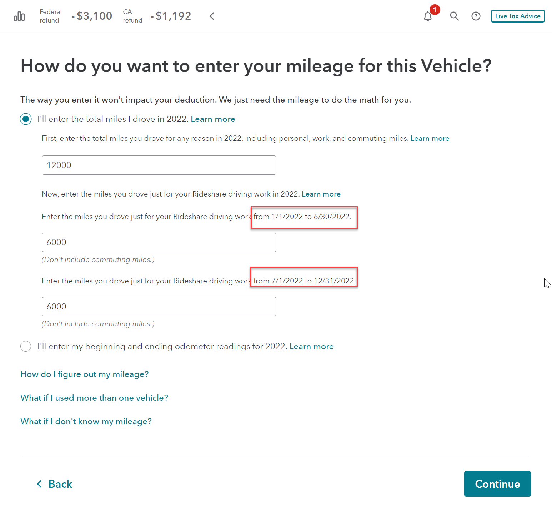The image size is (552, 511).
Task: Select "I'll enter the total miles" option
Action: (26, 119)
